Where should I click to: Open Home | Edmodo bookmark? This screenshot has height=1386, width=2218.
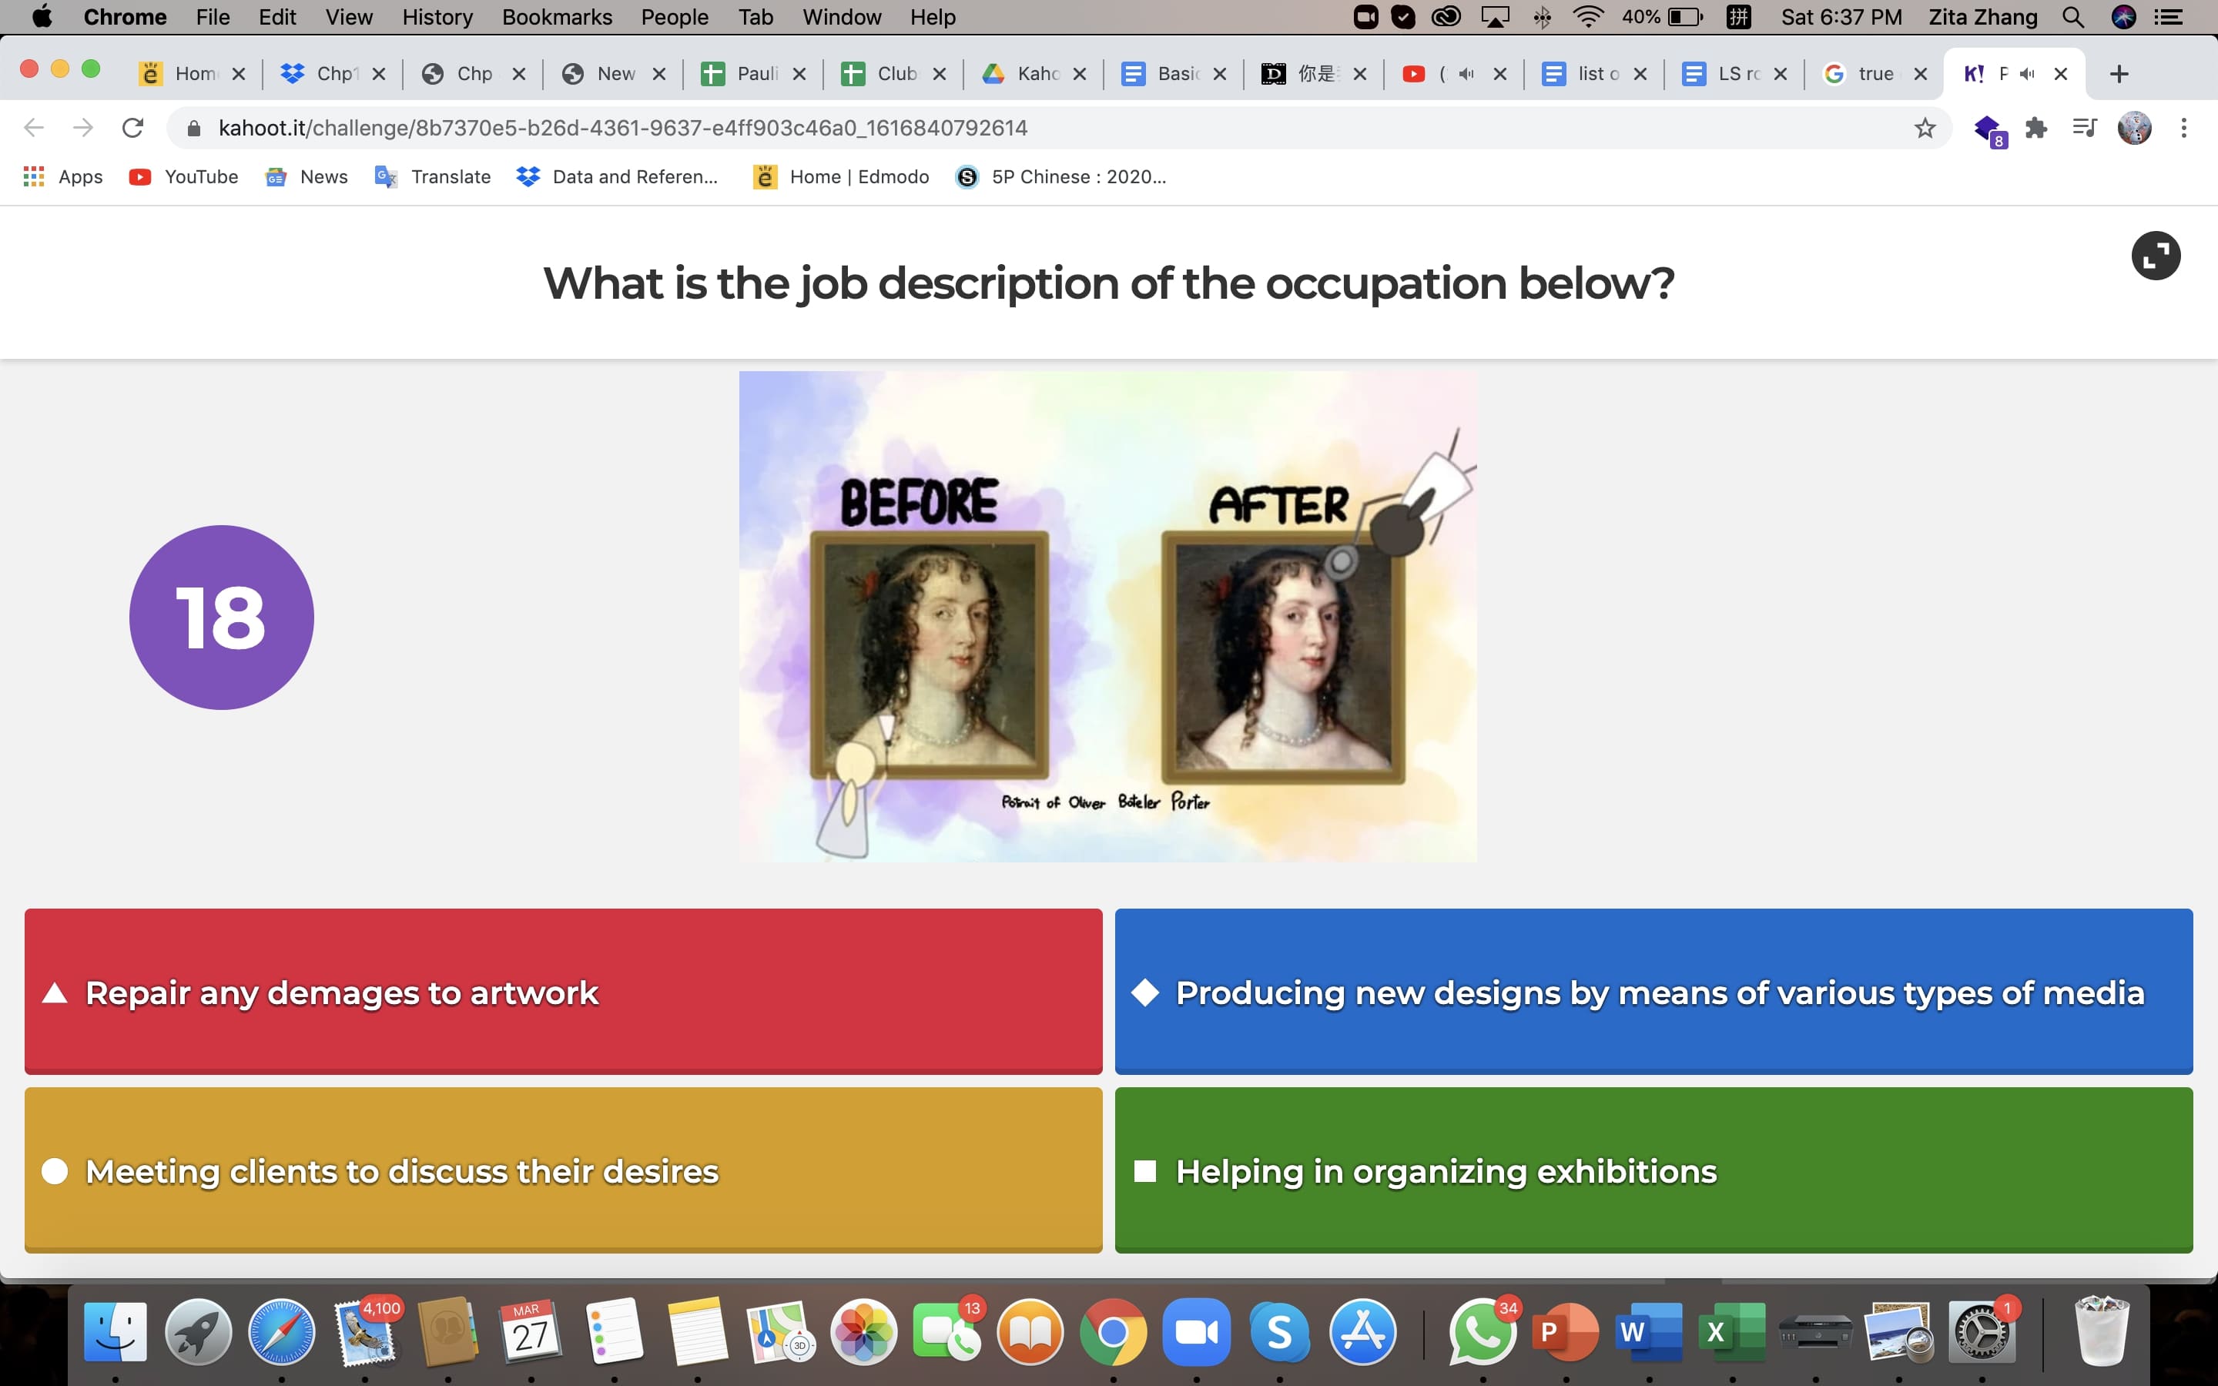pos(840,177)
